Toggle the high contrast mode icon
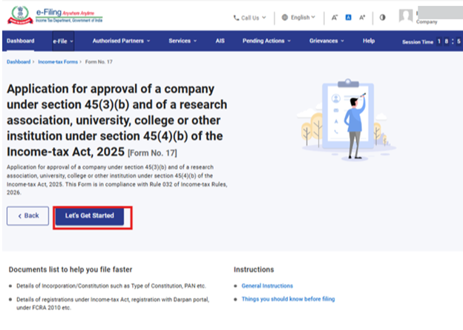 (383, 17)
